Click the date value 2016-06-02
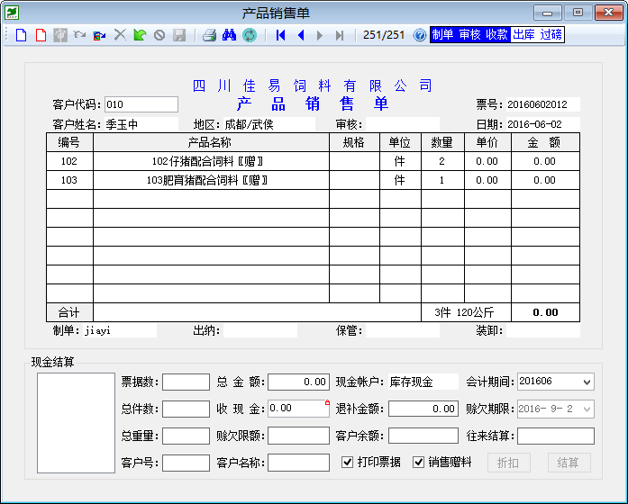Image resolution: width=628 pixels, height=504 pixels. pyautogui.click(x=534, y=124)
